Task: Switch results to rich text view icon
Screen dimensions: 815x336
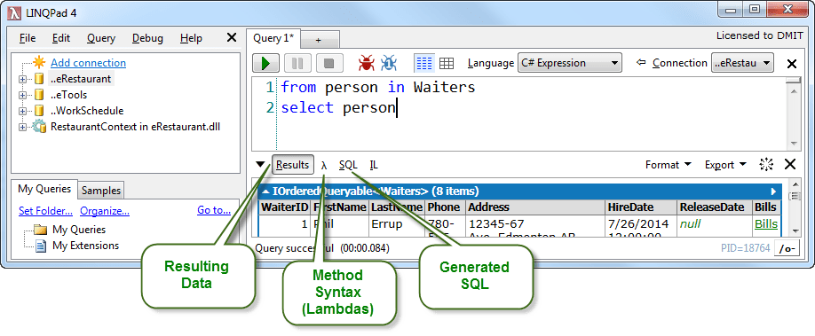Action: (x=424, y=63)
